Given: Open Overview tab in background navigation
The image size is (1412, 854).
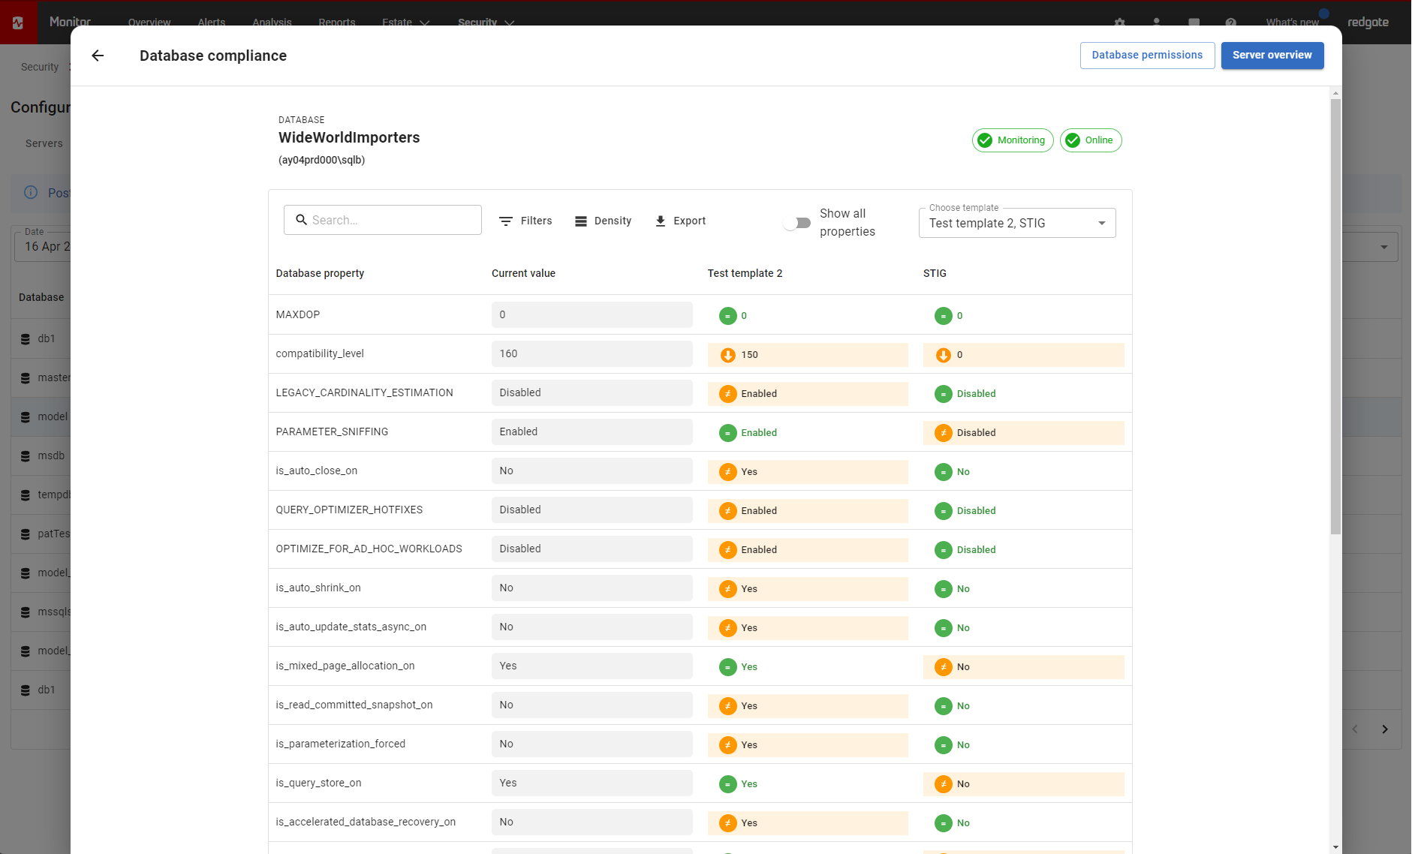Looking at the screenshot, I should pyautogui.click(x=149, y=22).
